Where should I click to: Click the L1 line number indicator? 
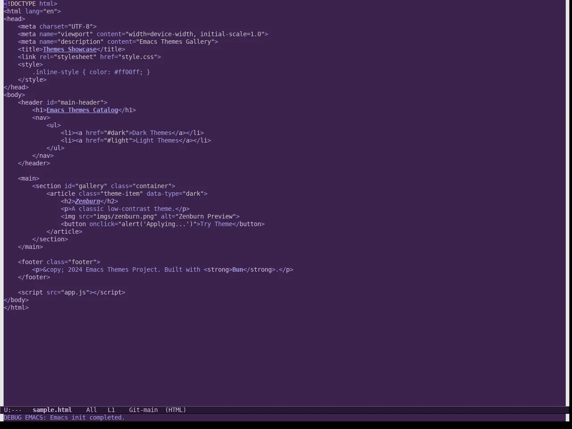pyautogui.click(x=111, y=410)
